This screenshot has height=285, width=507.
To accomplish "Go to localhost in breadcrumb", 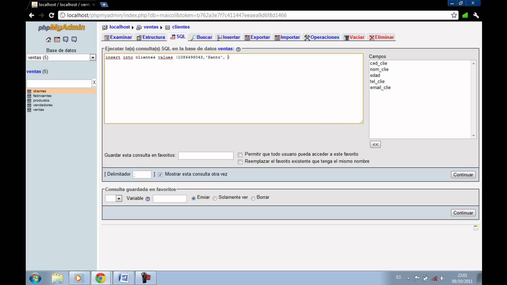I will (x=120, y=27).
